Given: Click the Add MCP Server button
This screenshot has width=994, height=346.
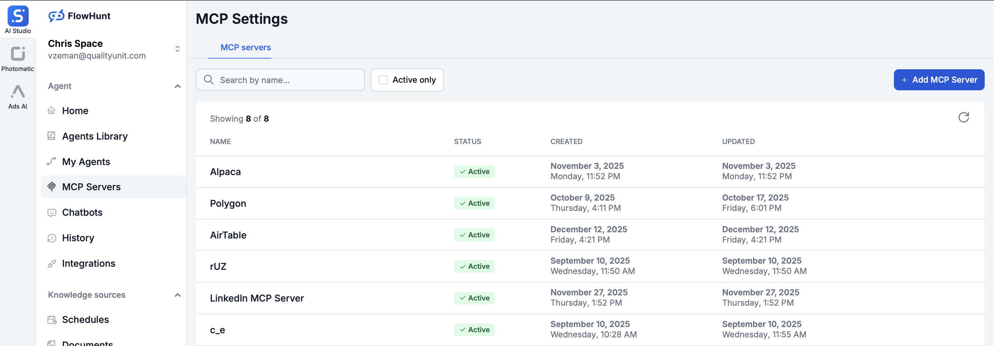Looking at the screenshot, I should point(939,80).
